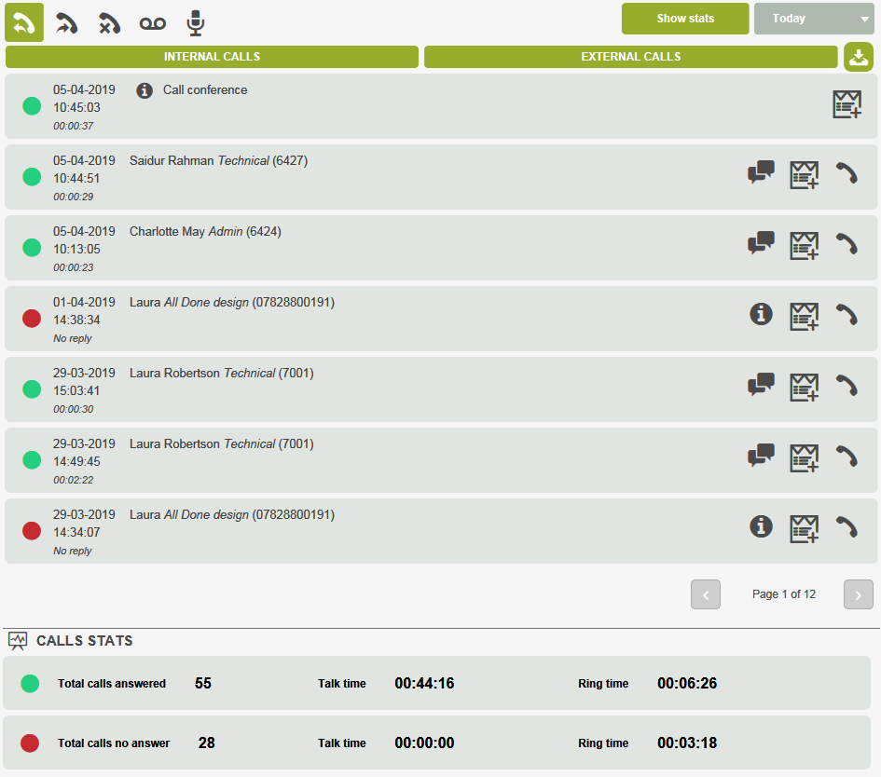Export the call list with the download icon
Screen dimensions: 881x777
859,57
